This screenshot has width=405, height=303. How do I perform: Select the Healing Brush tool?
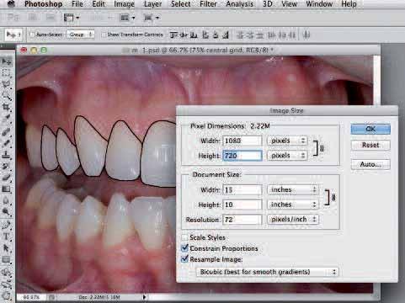[x=6, y=131]
